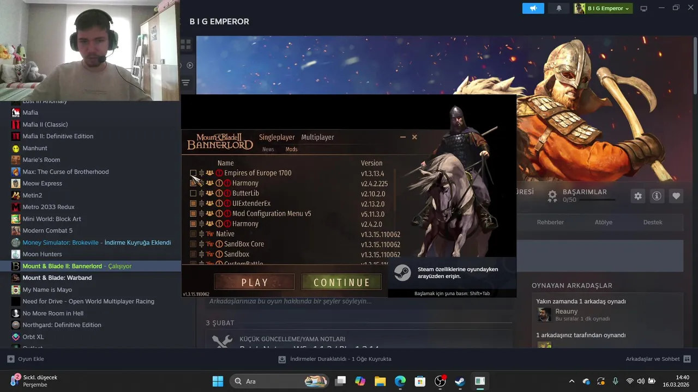Open Steam notifications bell
Image resolution: width=698 pixels, height=392 pixels.
point(559,8)
